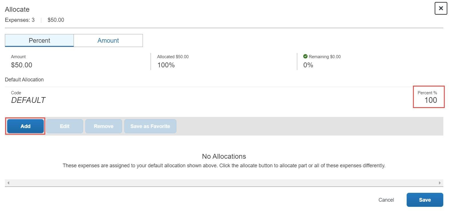Click the Remove button
The image size is (449, 212).
(x=103, y=126)
